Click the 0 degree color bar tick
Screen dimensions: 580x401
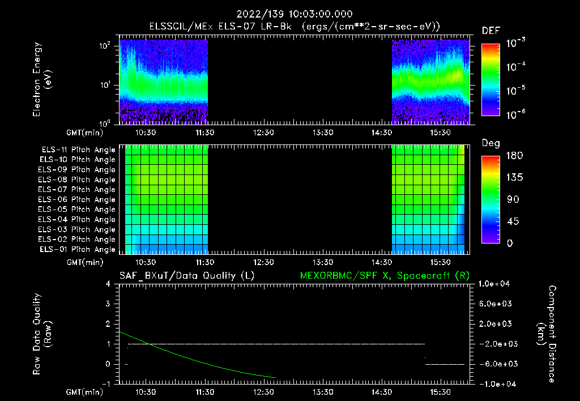[x=510, y=243]
